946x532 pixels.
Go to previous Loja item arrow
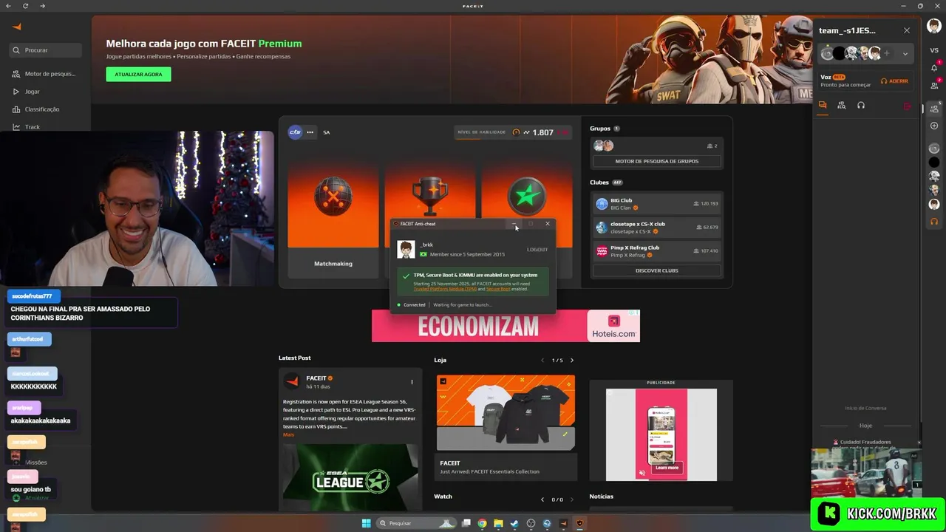pyautogui.click(x=542, y=361)
